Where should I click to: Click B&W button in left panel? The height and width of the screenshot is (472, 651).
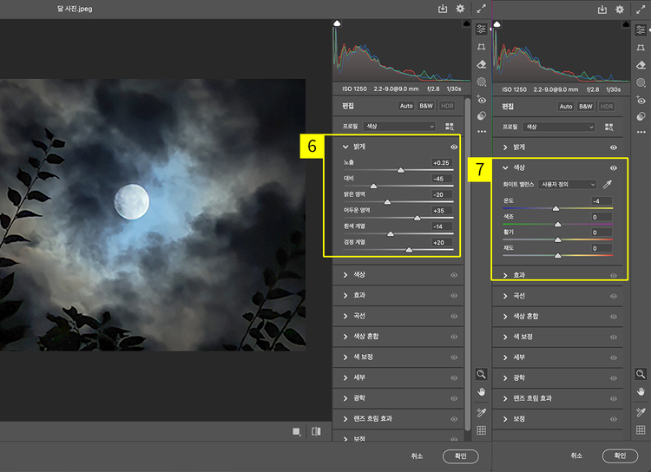[x=426, y=106]
